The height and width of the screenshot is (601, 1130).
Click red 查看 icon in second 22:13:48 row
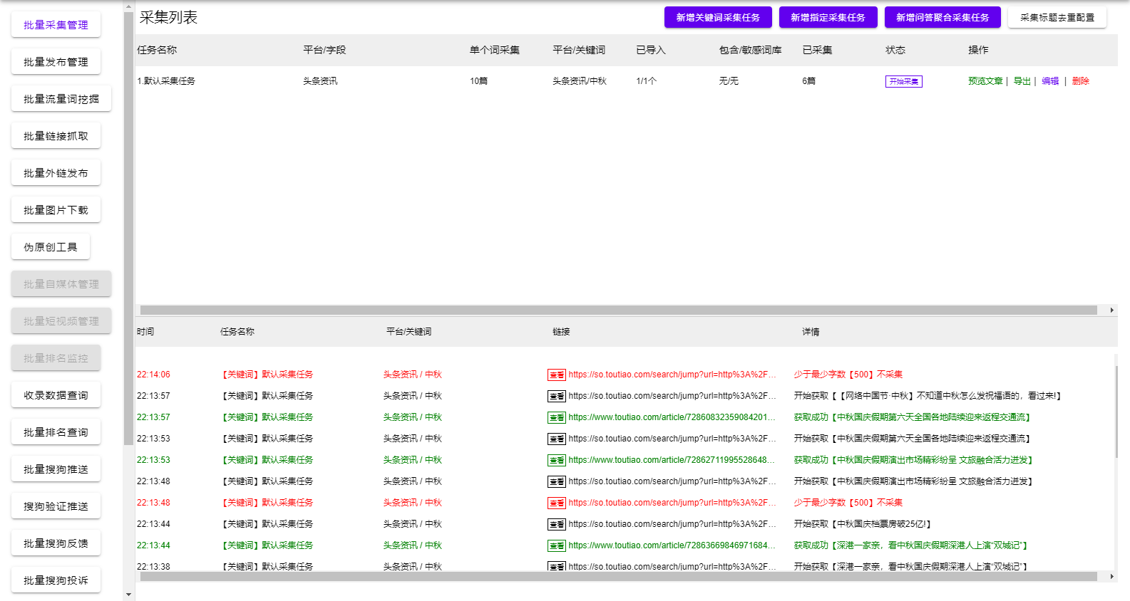(557, 503)
